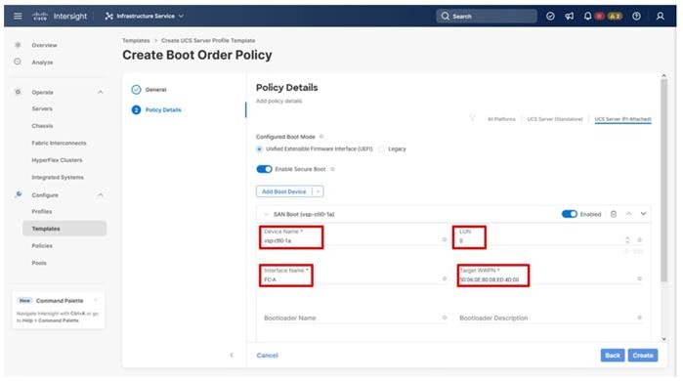Image resolution: width=683 pixels, height=381 pixels.
Task: Open Integrated Systems in the sidebar
Action: (x=58, y=177)
